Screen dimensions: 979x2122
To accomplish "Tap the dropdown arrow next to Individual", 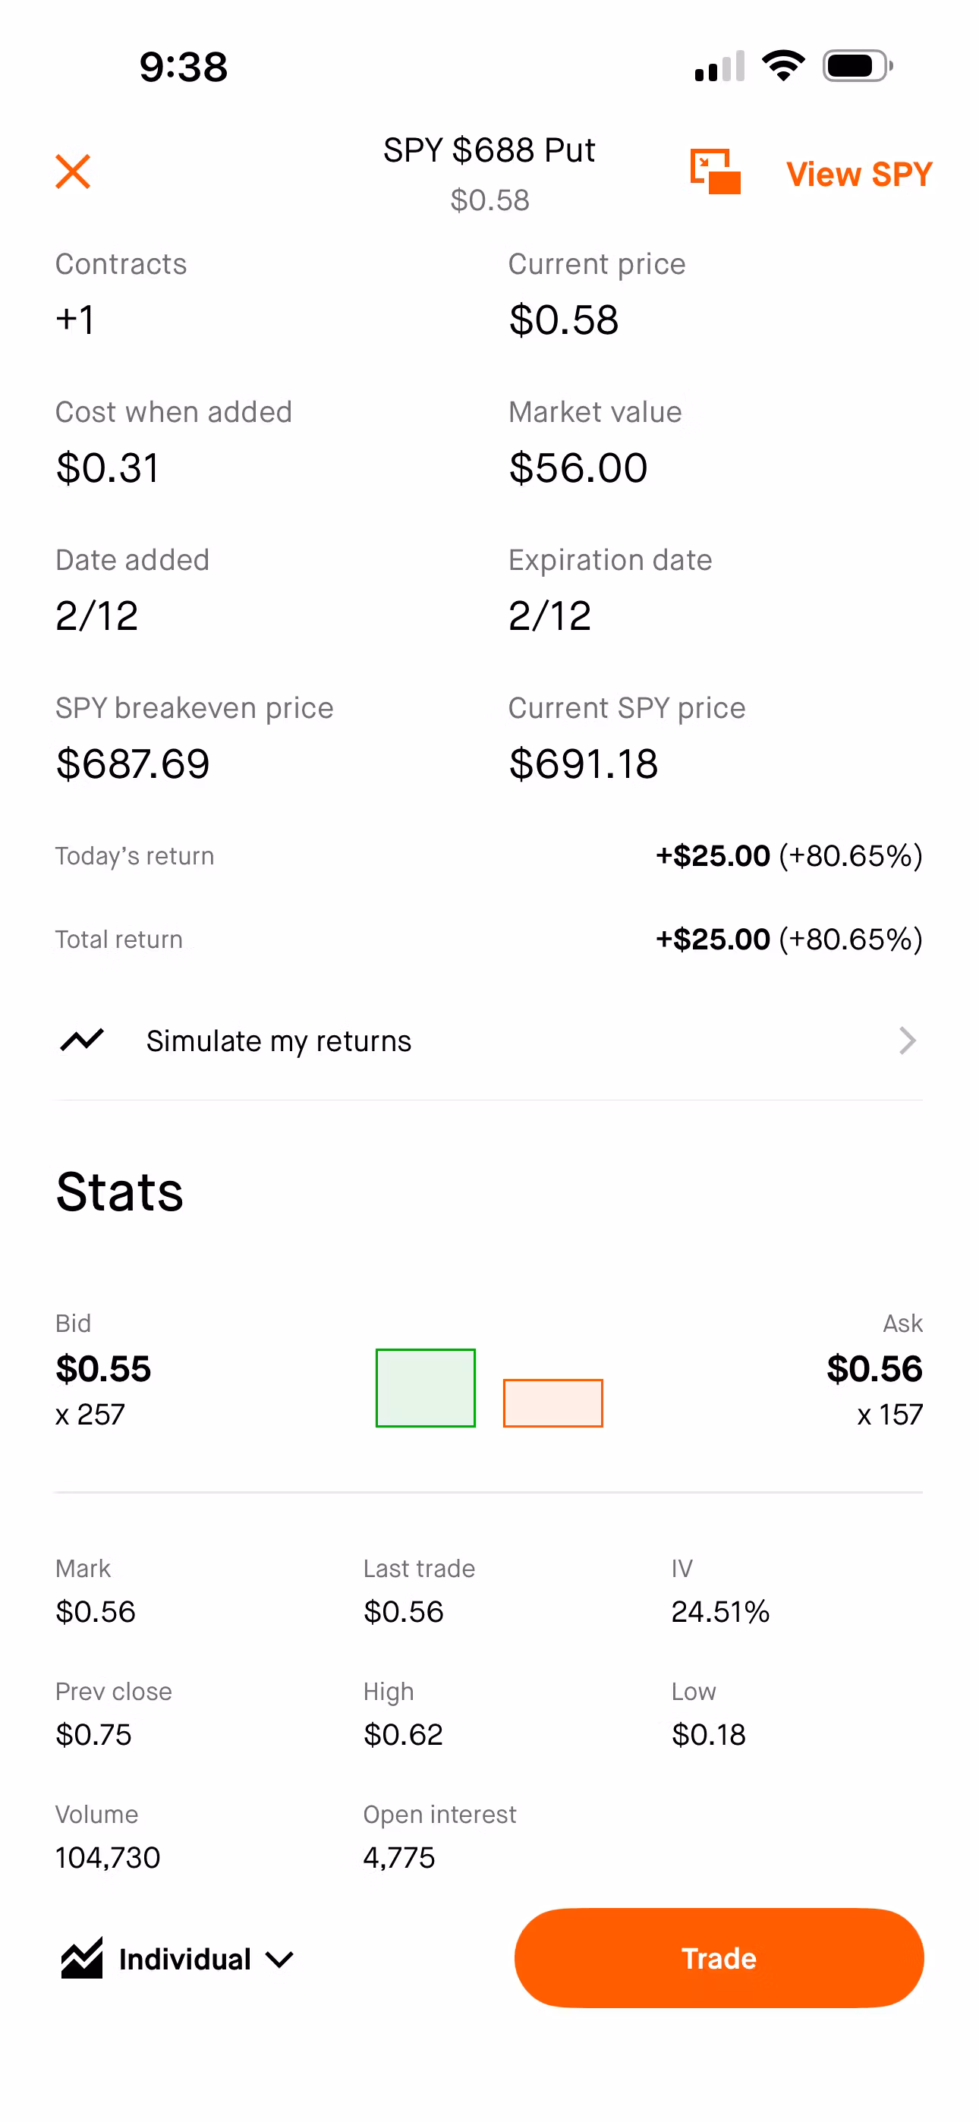I will coord(280,1960).
